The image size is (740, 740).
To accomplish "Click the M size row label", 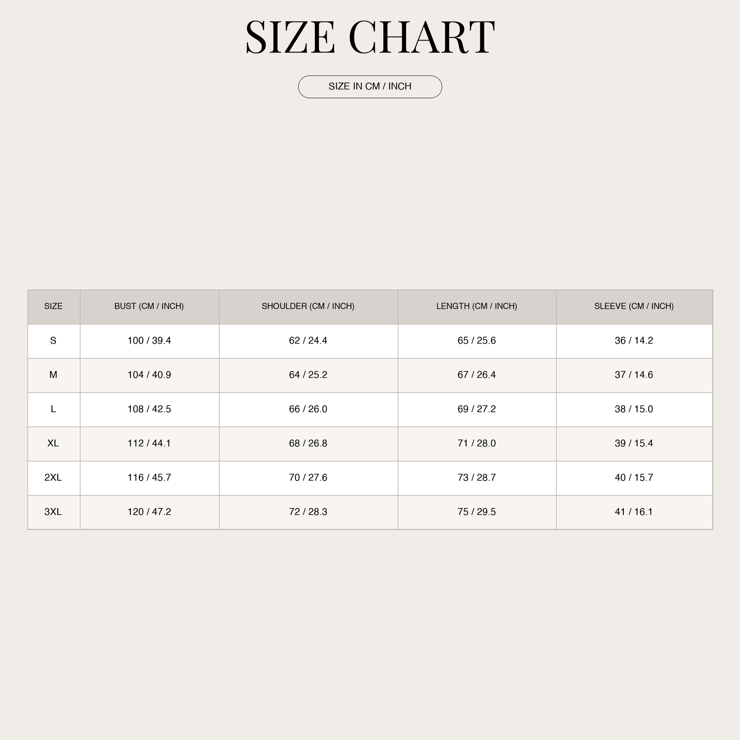I will tap(54, 375).
